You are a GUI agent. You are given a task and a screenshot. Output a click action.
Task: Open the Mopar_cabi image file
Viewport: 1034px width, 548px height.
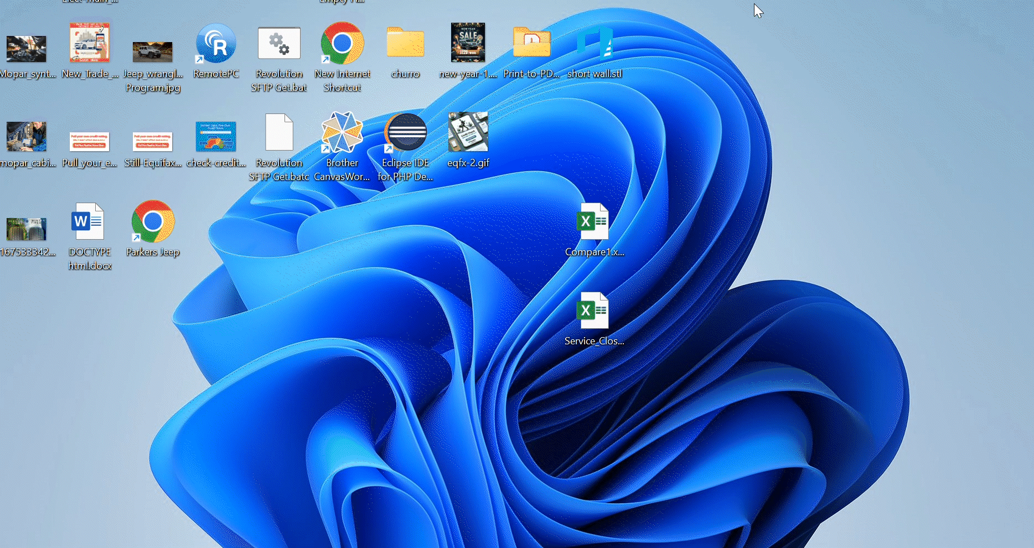click(27, 136)
